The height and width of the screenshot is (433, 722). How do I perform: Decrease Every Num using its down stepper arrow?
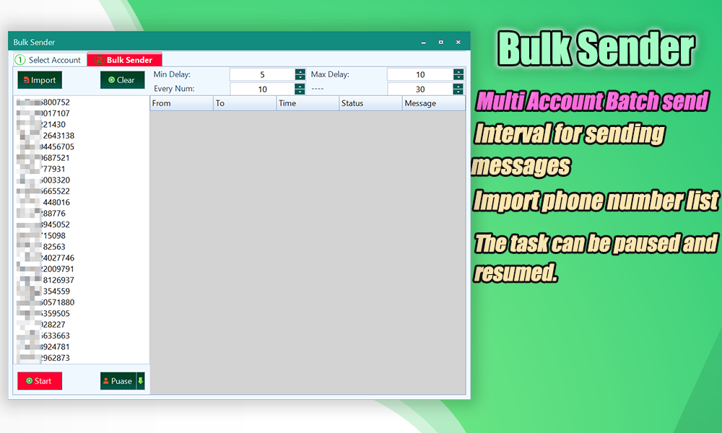pos(301,91)
